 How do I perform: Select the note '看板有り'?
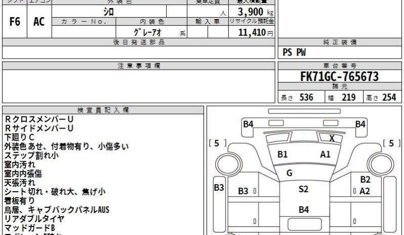coord(19,201)
